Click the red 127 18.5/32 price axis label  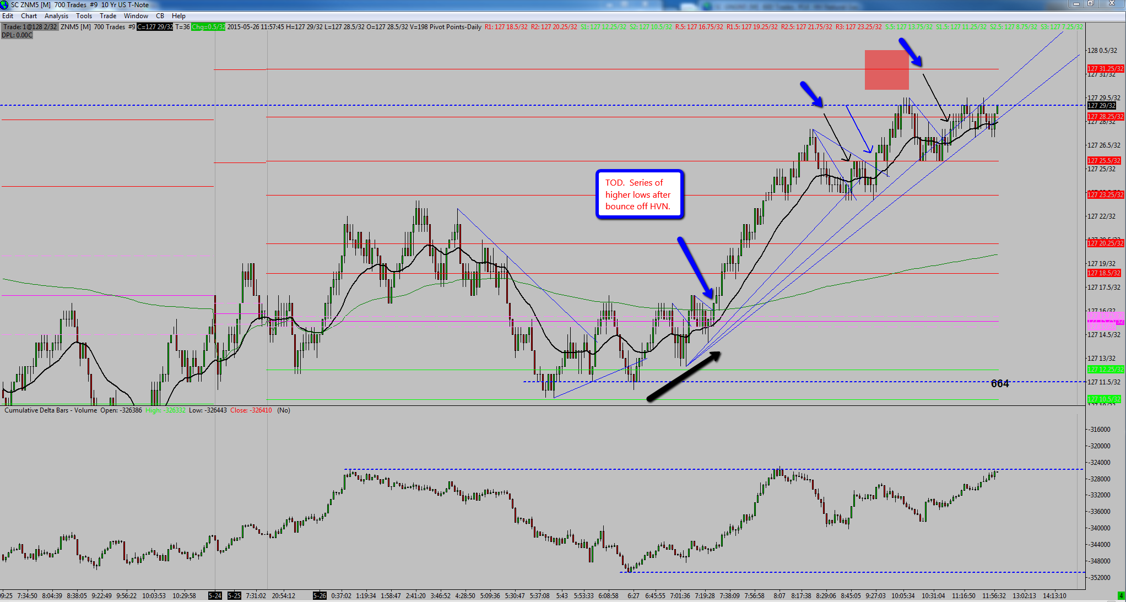coord(1103,273)
